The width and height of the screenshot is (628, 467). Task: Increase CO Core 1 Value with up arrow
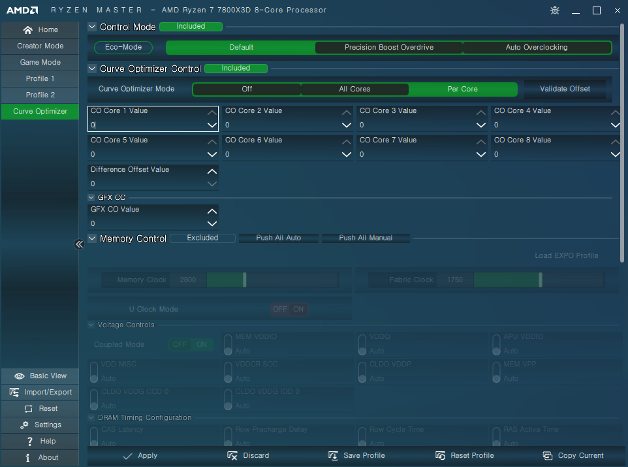click(x=212, y=112)
